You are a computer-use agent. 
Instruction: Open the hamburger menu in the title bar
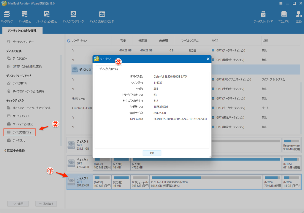pyautogui.click(x=281, y=3)
